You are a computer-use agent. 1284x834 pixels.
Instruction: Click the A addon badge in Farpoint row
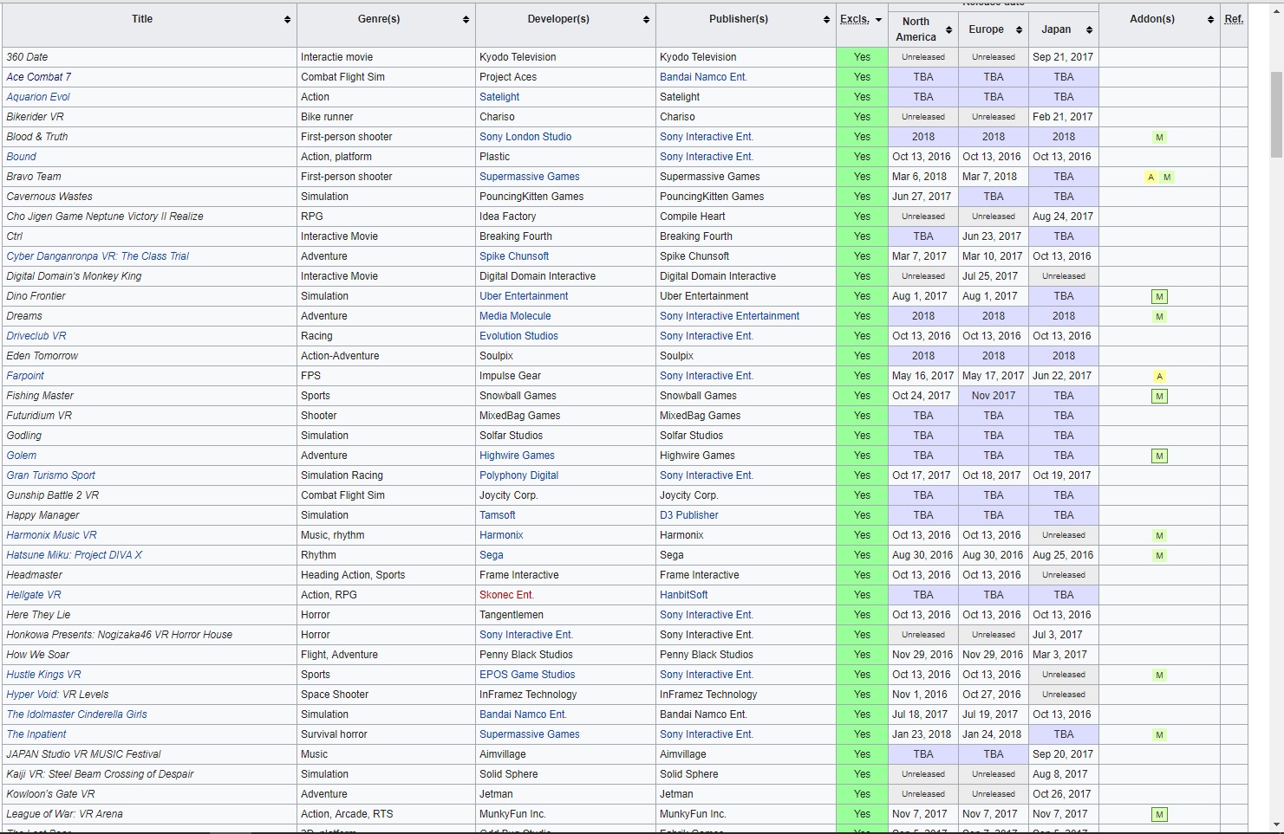pyautogui.click(x=1159, y=376)
